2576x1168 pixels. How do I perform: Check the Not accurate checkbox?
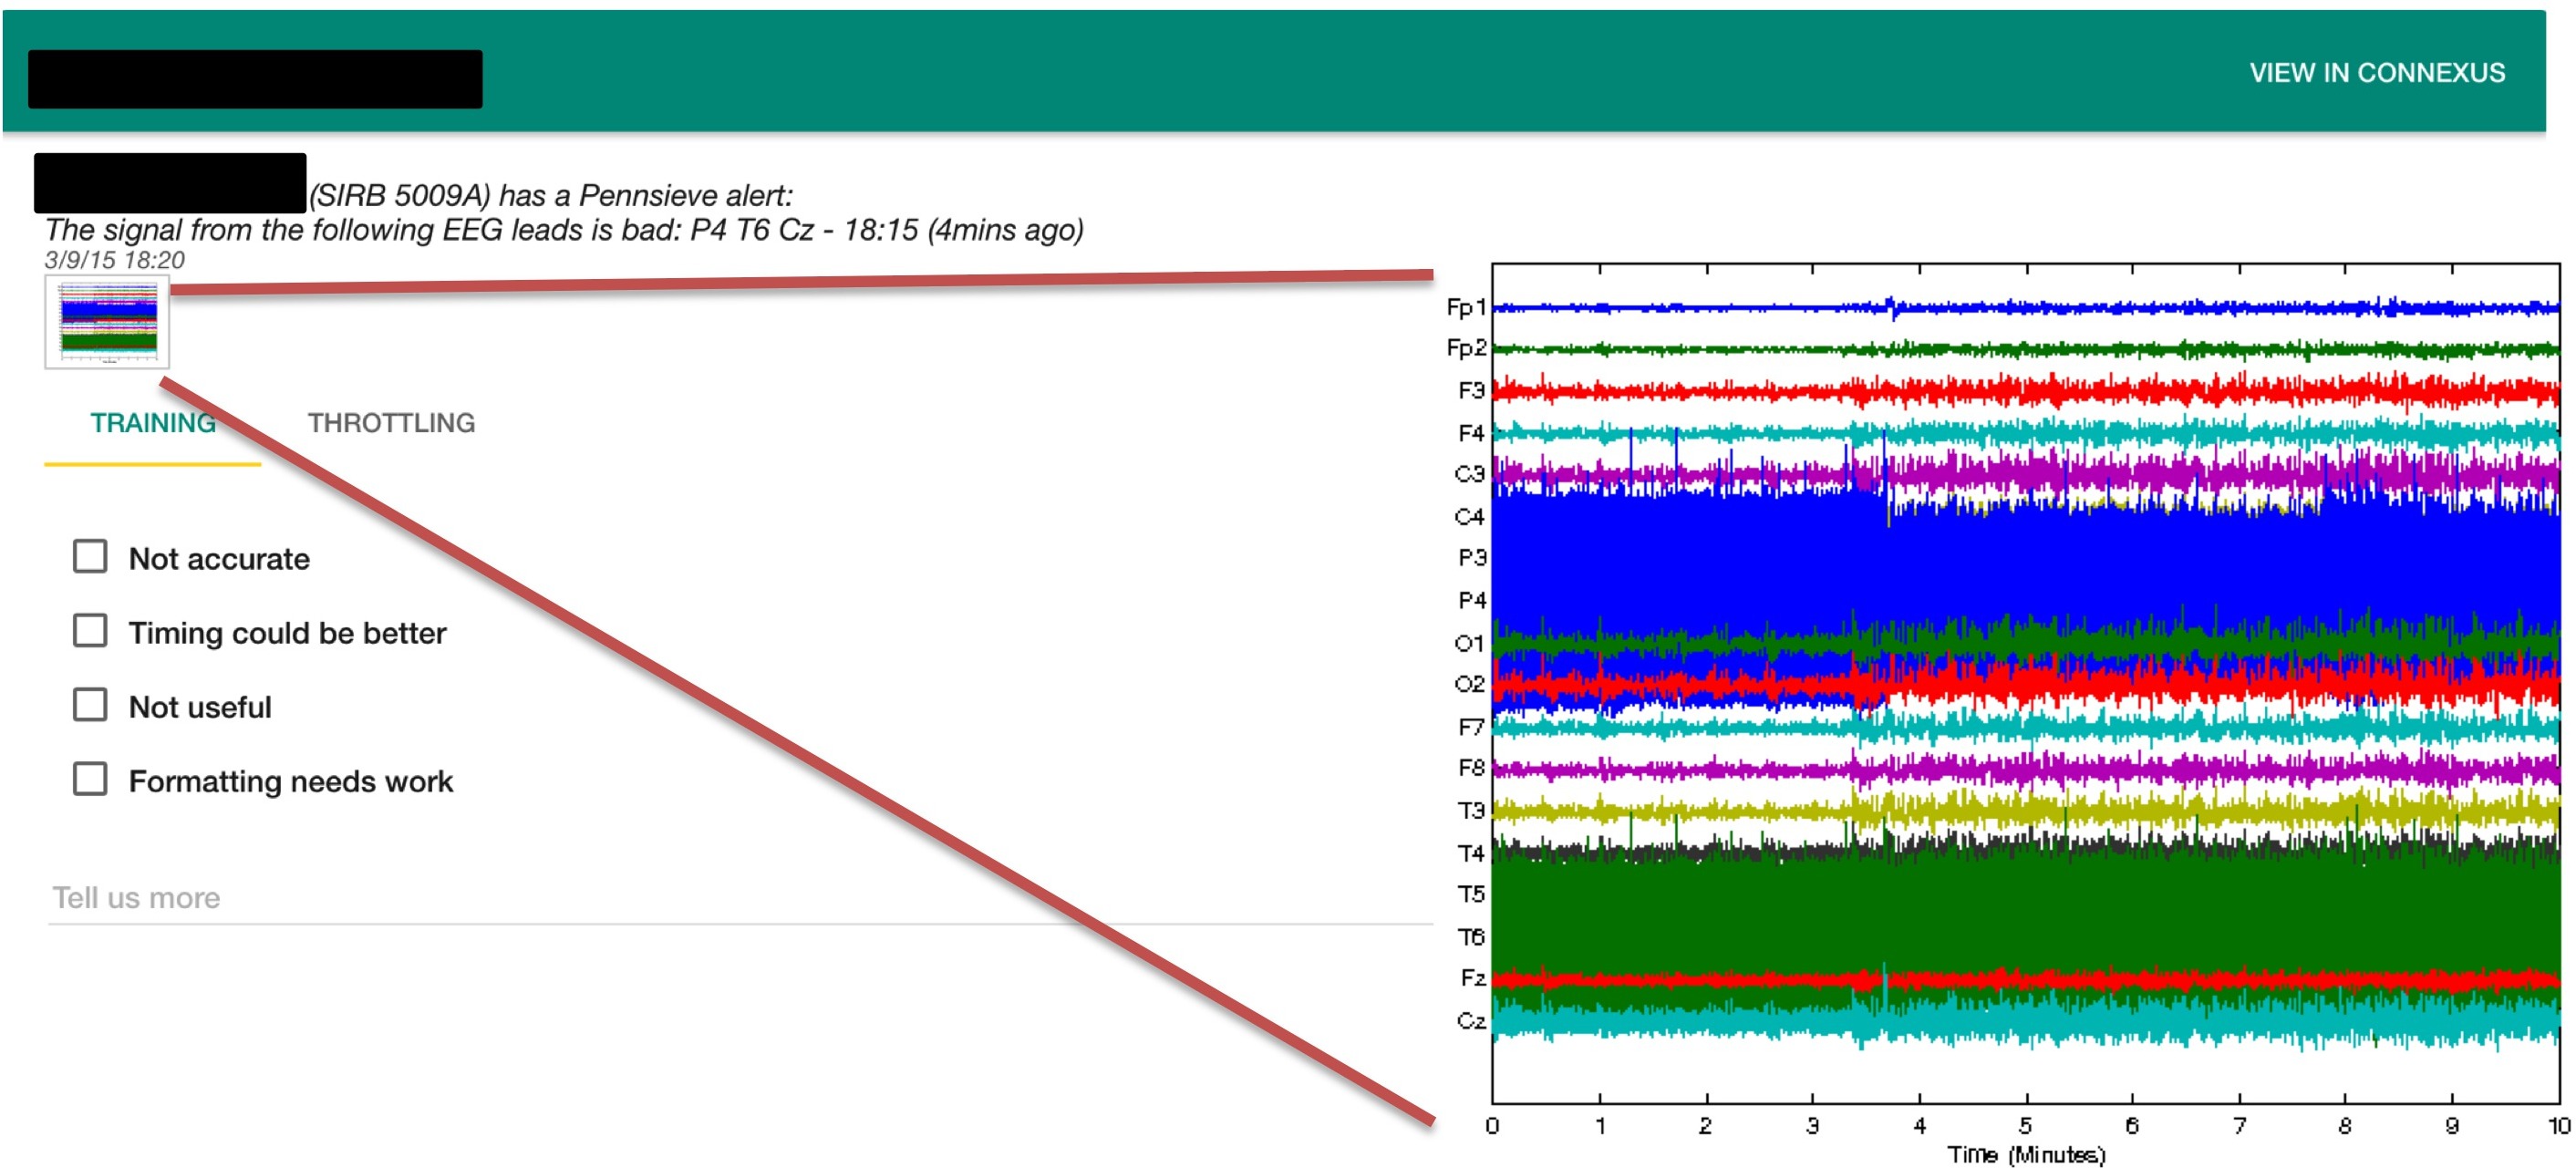click(90, 556)
